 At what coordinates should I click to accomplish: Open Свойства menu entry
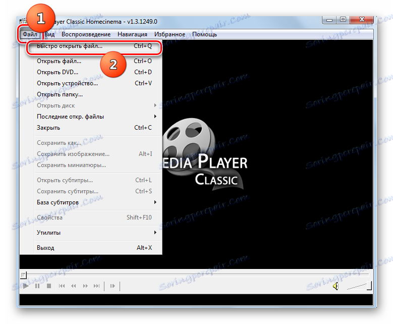tap(94, 218)
